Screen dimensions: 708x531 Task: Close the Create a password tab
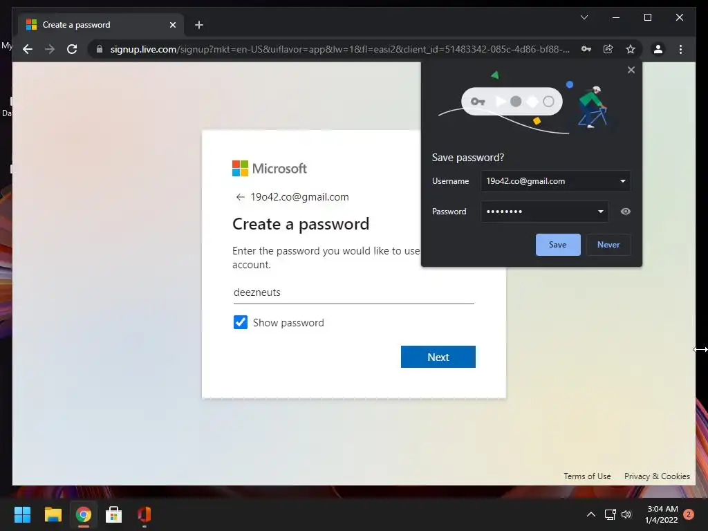click(x=172, y=25)
